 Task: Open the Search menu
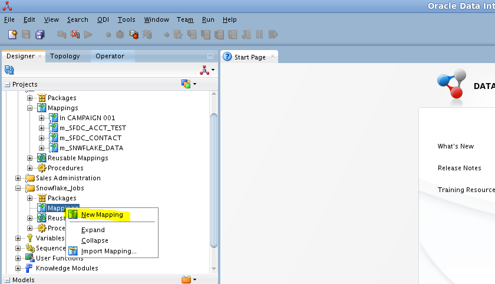pos(78,19)
